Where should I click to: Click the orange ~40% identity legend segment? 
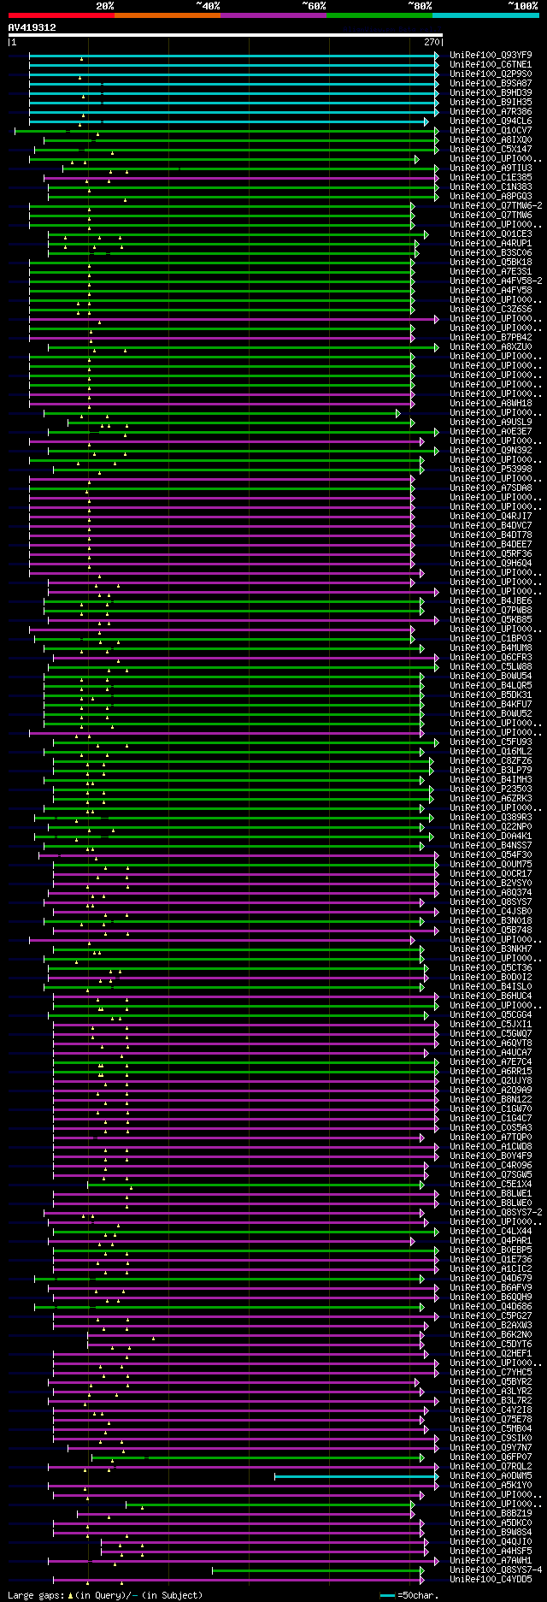click(167, 15)
